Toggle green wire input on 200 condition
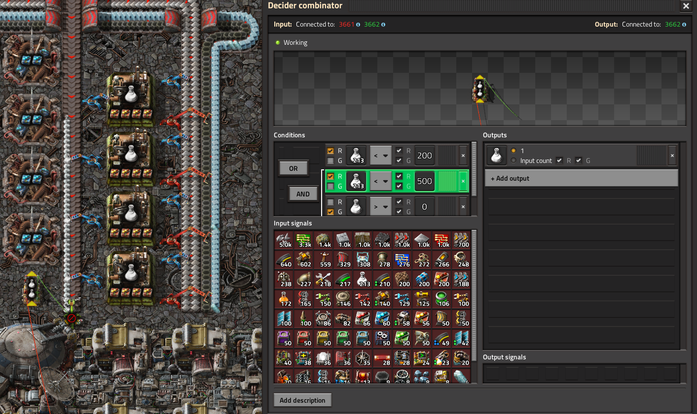This screenshot has width=697, height=414. [x=330, y=160]
